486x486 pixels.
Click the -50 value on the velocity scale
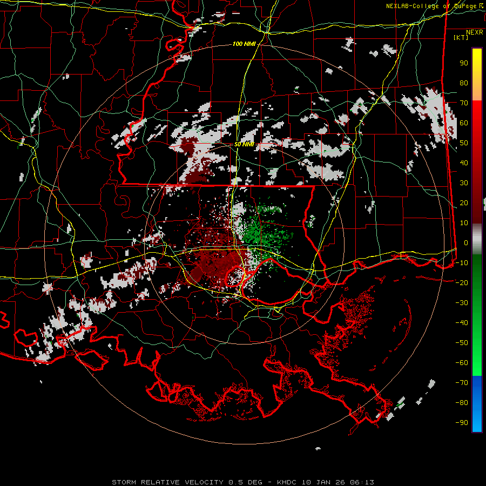462,343
